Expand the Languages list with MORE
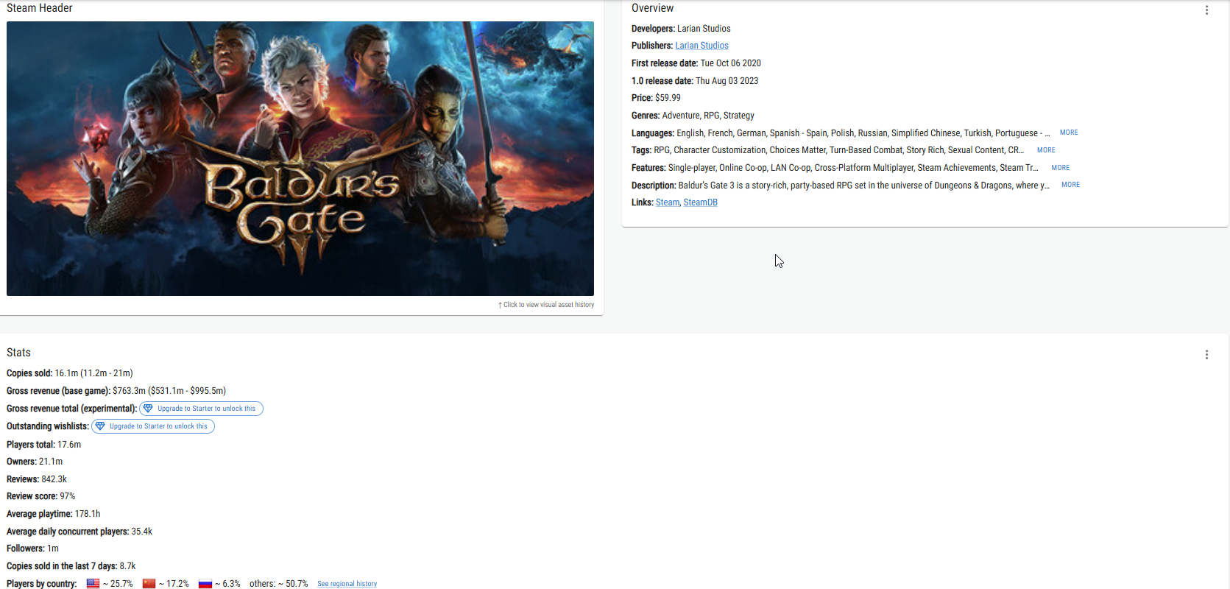 click(1069, 133)
